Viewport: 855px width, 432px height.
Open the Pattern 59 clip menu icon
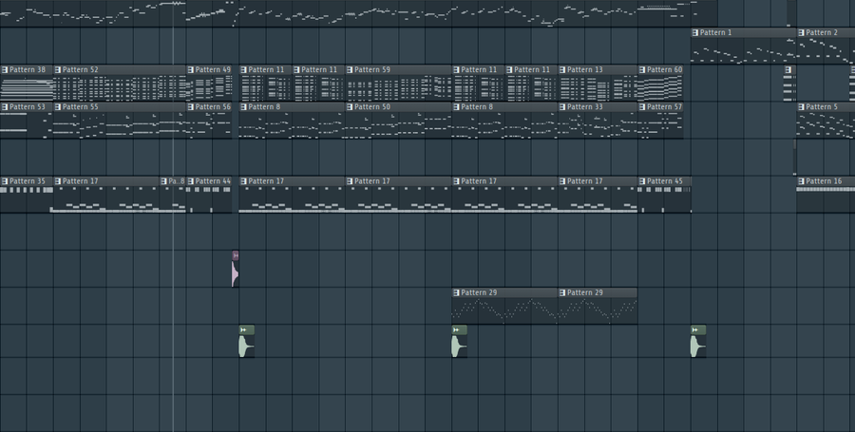(350, 69)
